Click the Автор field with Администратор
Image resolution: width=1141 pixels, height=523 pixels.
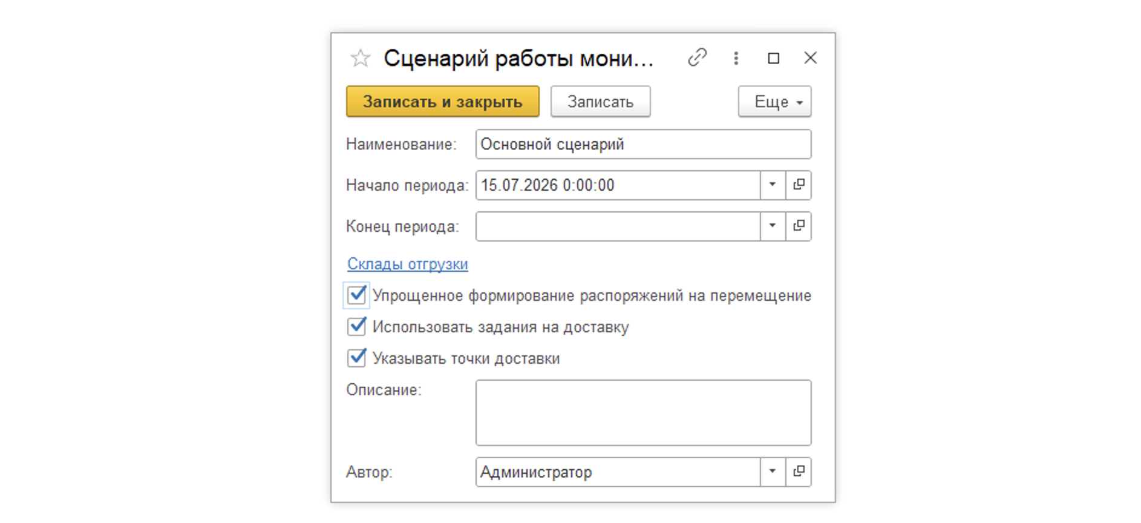(x=618, y=472)
